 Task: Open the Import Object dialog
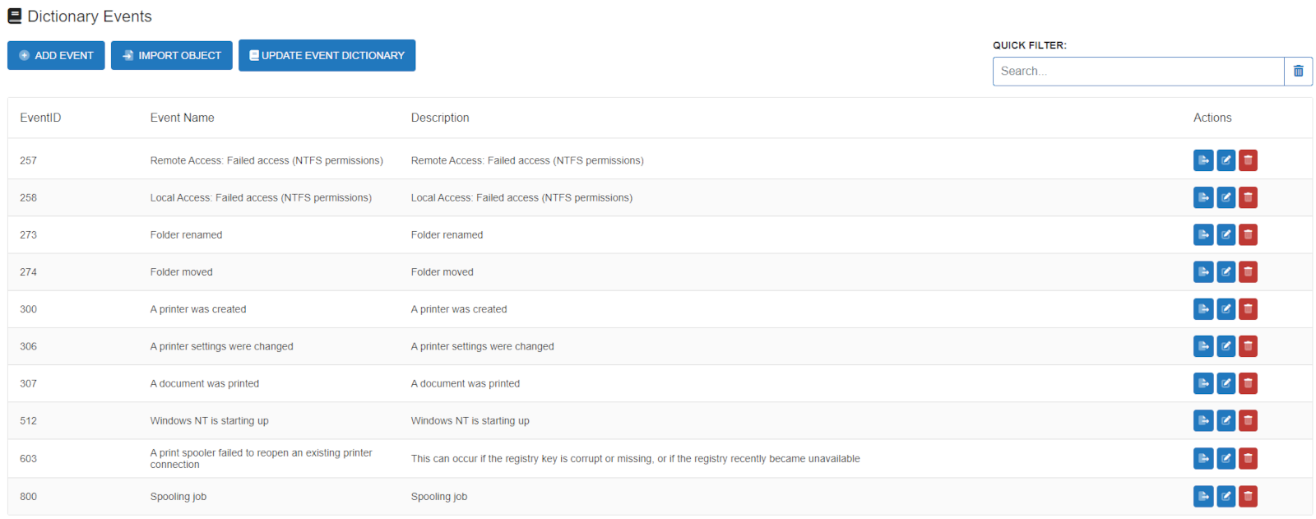(x=172, y=55)
